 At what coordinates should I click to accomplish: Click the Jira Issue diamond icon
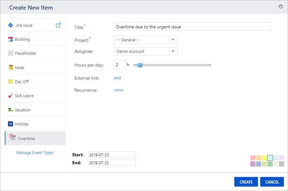(x=10, y=25)
